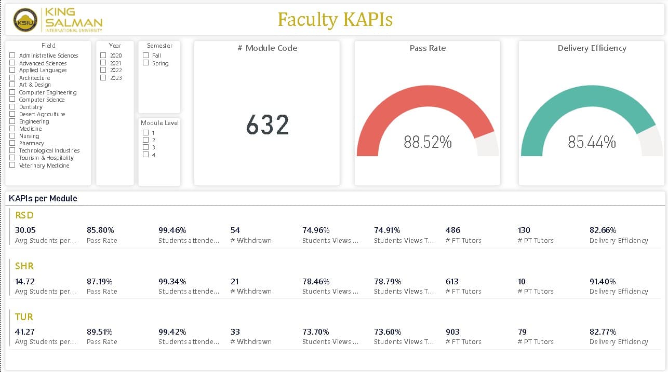Toggle the Nursing field checkbox
The width and height of the screenshot is (668, 372).
12,136
